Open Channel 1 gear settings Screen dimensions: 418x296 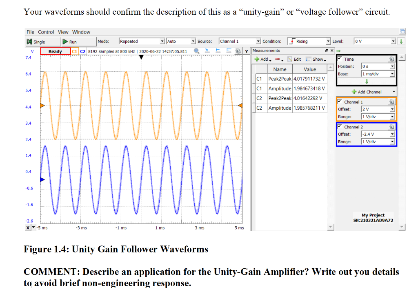coord(392,102)
